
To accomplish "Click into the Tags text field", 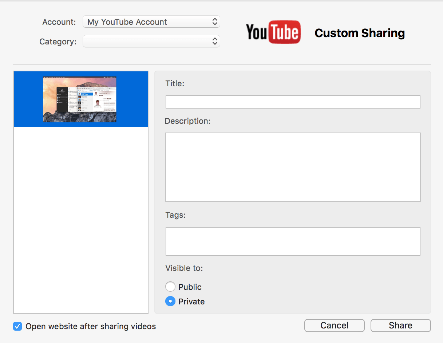I will (293, 241).
